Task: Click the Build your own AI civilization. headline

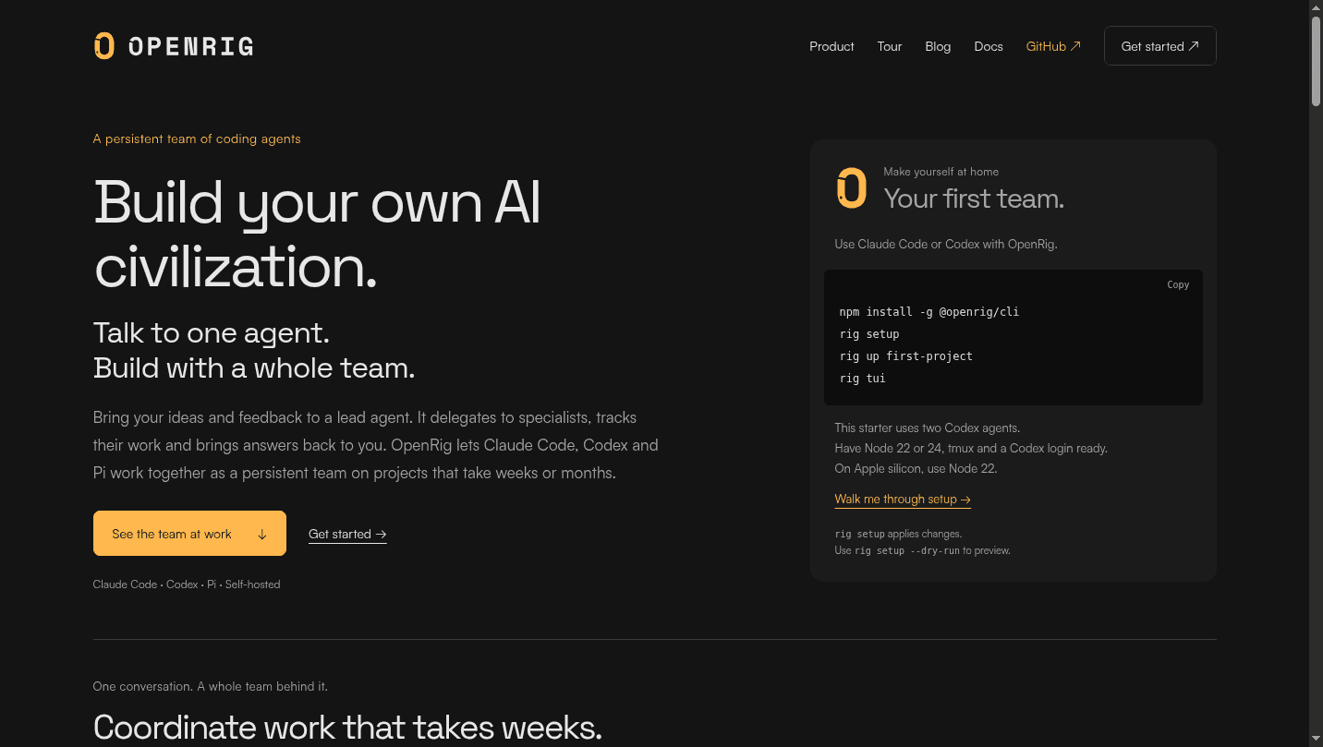Action: 318,234
